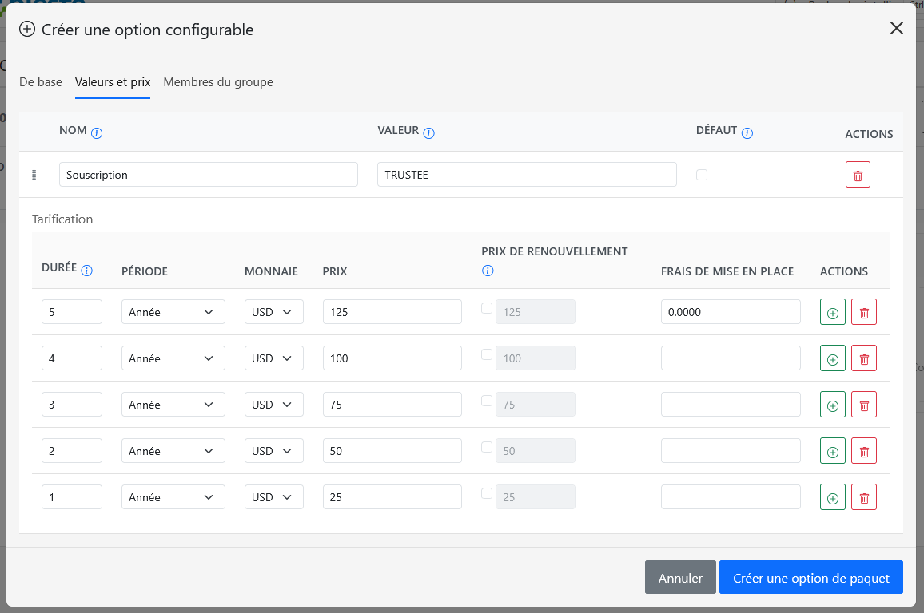Open USD currency dropdown in price 25 row
Screen dimensions: 924x613
pyautogui.click(x=274, y=497)
